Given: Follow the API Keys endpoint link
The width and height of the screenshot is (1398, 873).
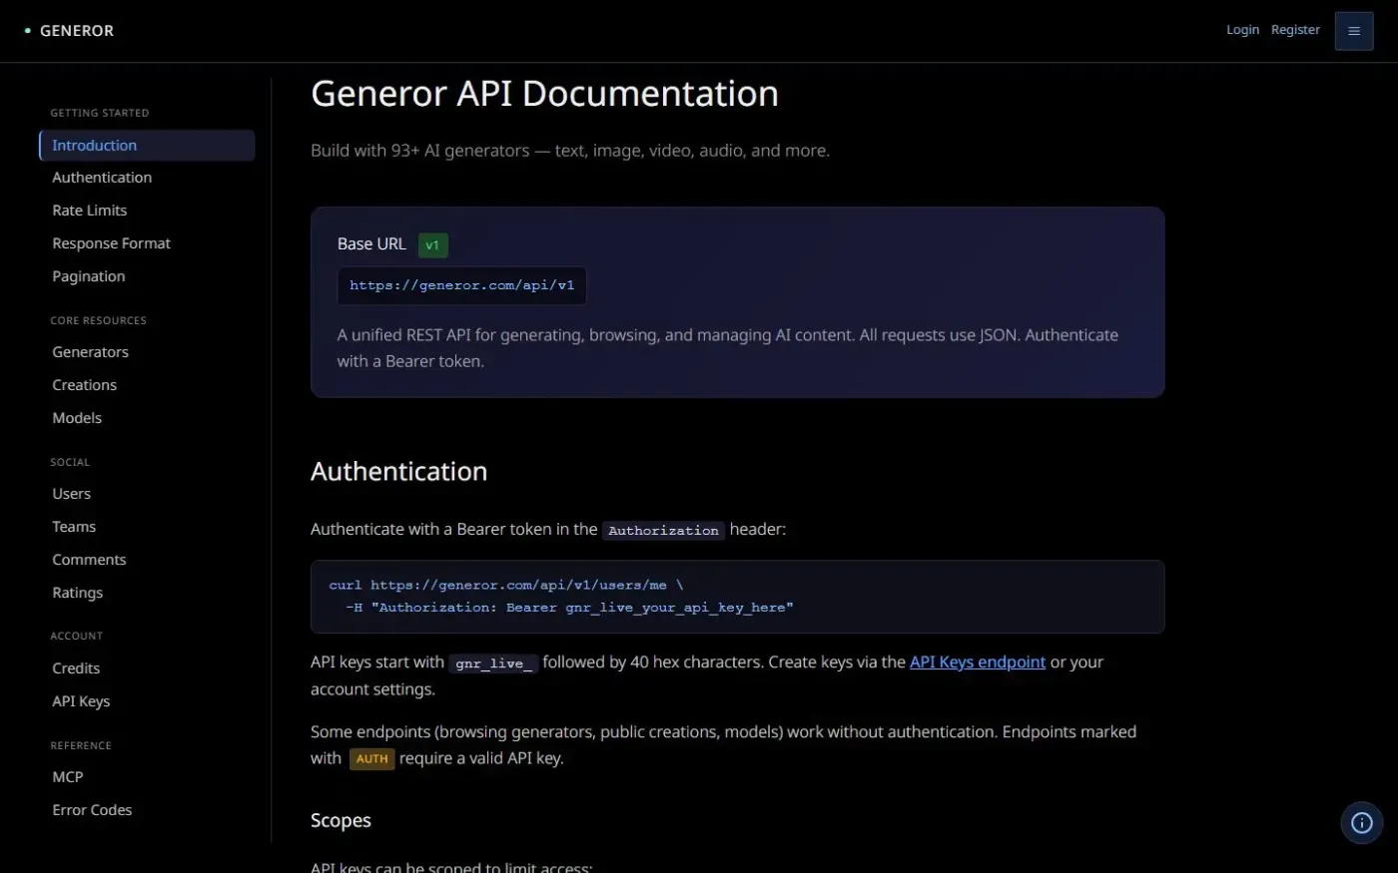Looking at the screenshot, I should coord(978,661).
